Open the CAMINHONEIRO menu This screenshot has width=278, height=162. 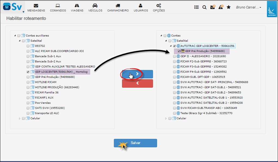click(118, 8)
